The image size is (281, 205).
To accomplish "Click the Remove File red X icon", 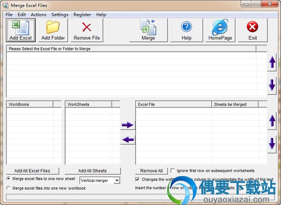I will pos(87,27).
